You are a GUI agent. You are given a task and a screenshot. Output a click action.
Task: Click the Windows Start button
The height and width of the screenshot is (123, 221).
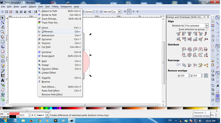[x=5, y=120]
